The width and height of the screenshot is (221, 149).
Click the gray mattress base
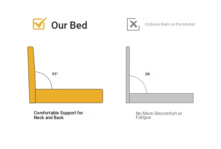point(161,98)
